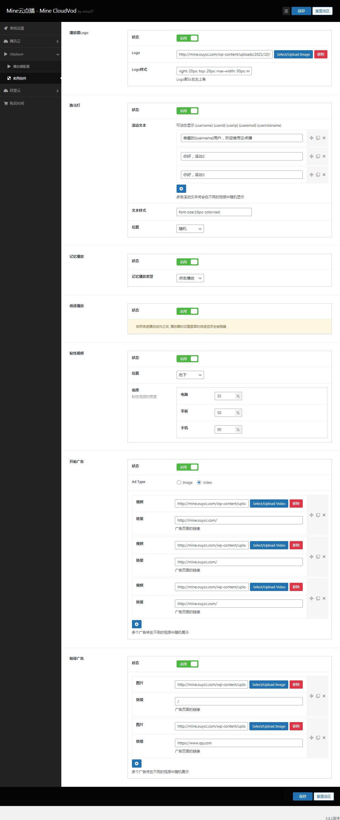Image resolution: width=340 pixels, height=820 pixels.
Task: Click Select/Upload Video for first ad video
Action: pyautogui.click(x=269, y=504)
